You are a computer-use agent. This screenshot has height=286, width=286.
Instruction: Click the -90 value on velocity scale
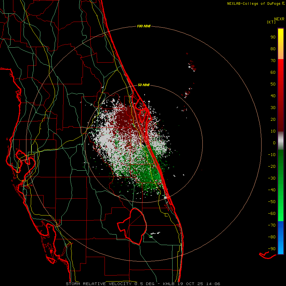click(272, 249)
